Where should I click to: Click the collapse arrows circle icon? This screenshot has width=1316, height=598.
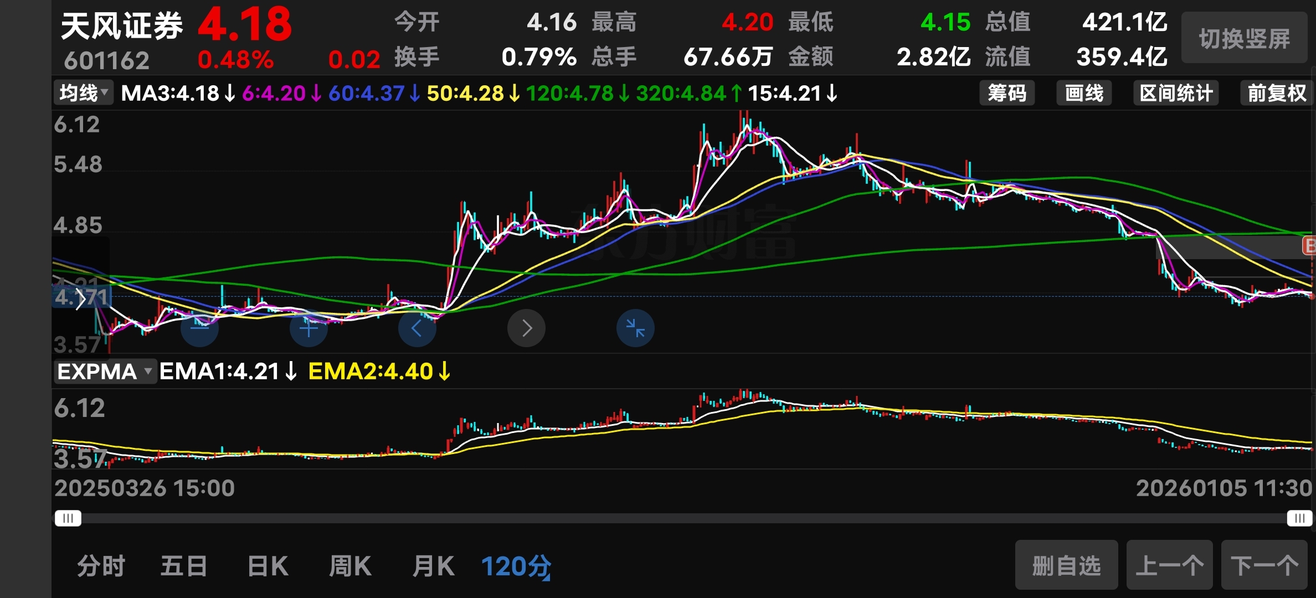[x=635, y=328]
